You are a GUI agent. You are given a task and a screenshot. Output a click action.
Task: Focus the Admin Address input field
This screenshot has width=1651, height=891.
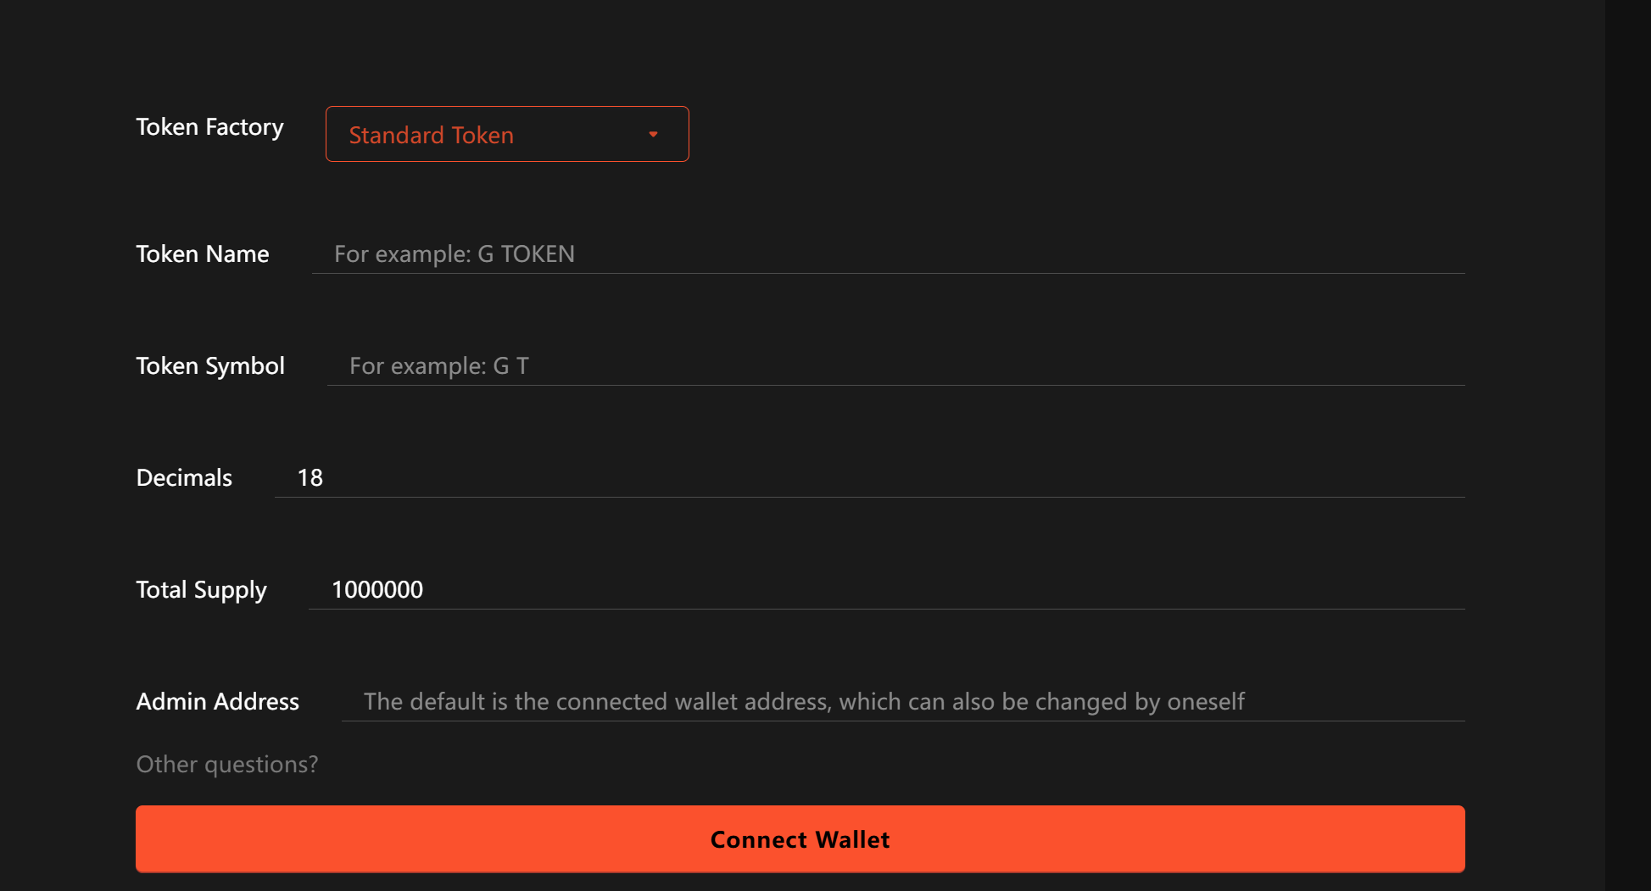902,701
